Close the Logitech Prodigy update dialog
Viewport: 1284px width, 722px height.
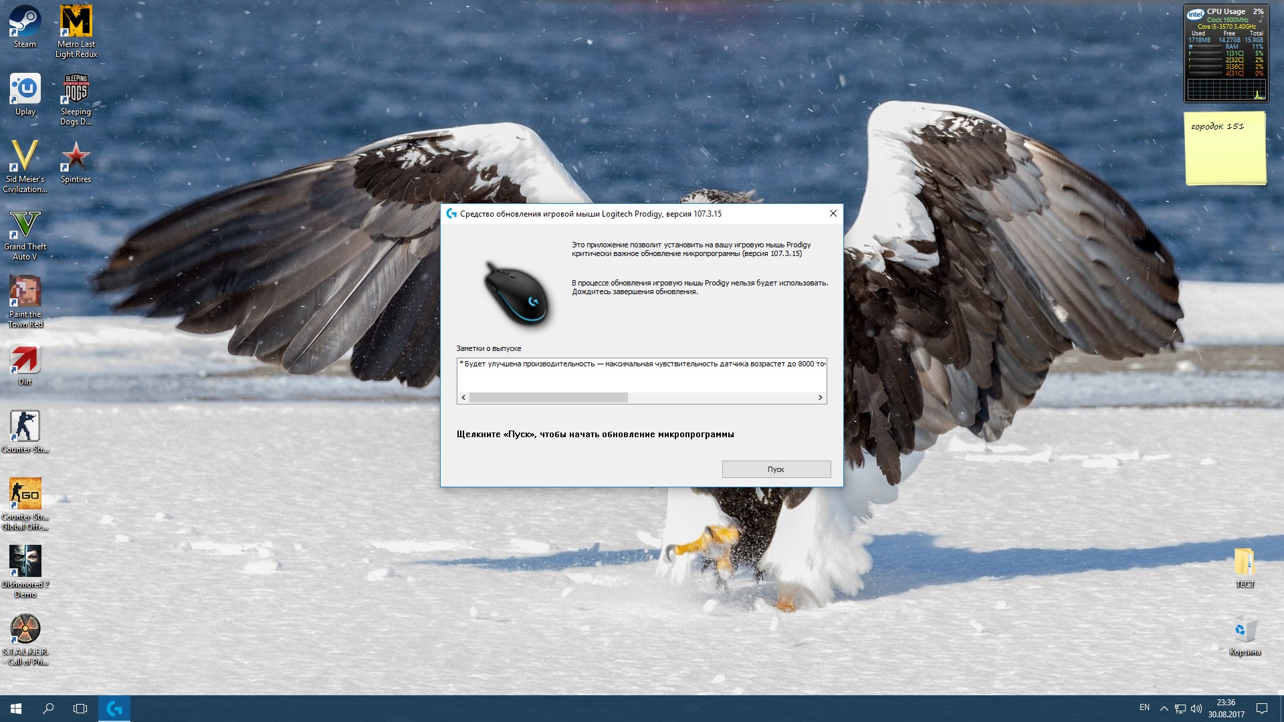click(x=833, y=213)
